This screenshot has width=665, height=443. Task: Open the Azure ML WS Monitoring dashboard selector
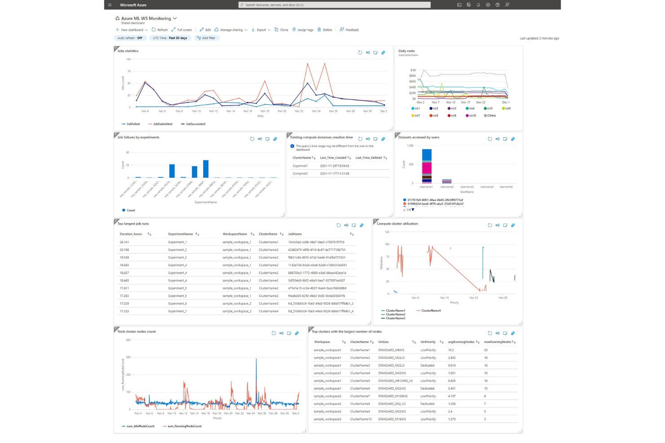coord(175,18)
